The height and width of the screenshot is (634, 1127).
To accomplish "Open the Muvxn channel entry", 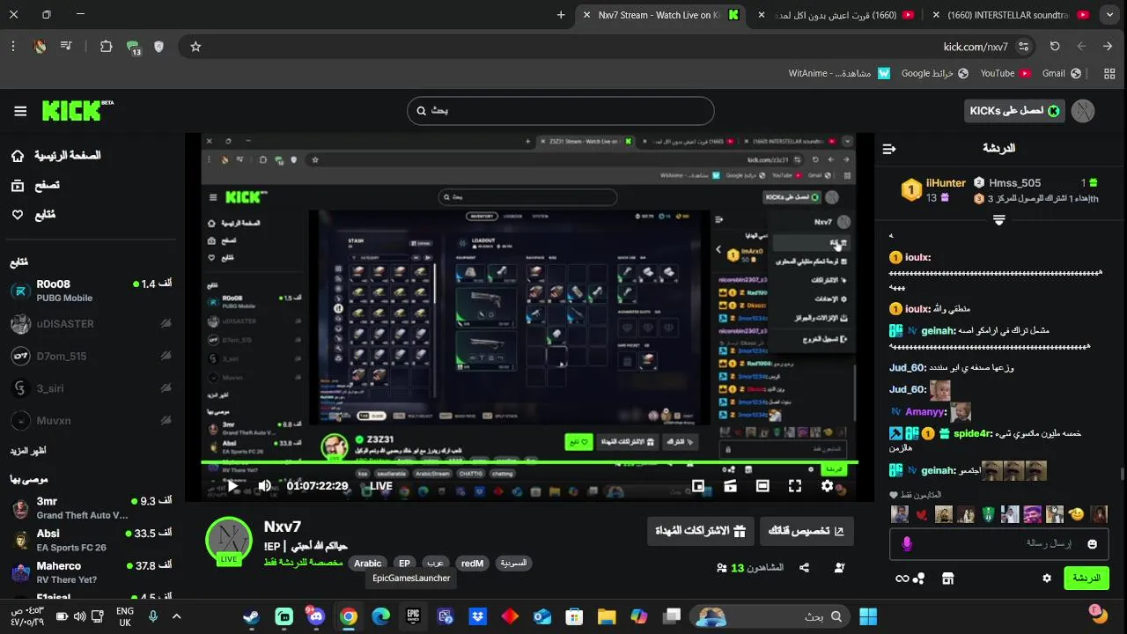I will [92, 421].
